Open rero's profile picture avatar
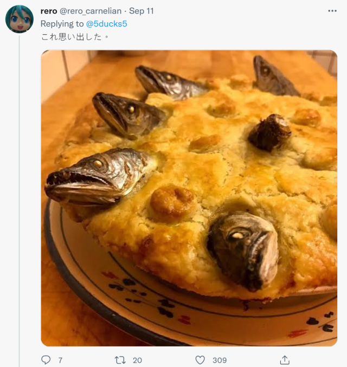The image size is (347, 367). click(x=19, y=20)
